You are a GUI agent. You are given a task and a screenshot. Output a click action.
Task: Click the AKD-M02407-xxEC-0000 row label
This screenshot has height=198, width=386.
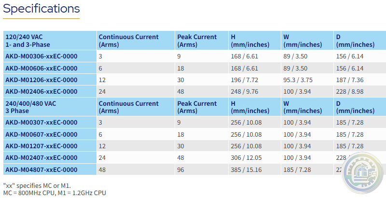pyautogui.click(x=41, y=157)
